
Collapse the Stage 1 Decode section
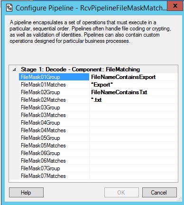14,69
